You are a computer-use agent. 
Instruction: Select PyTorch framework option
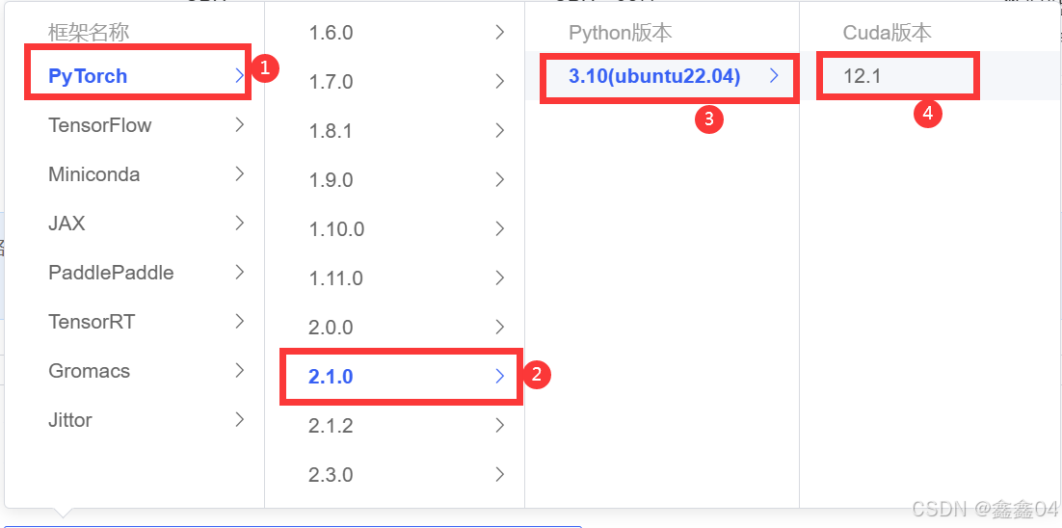pos(88,76)
